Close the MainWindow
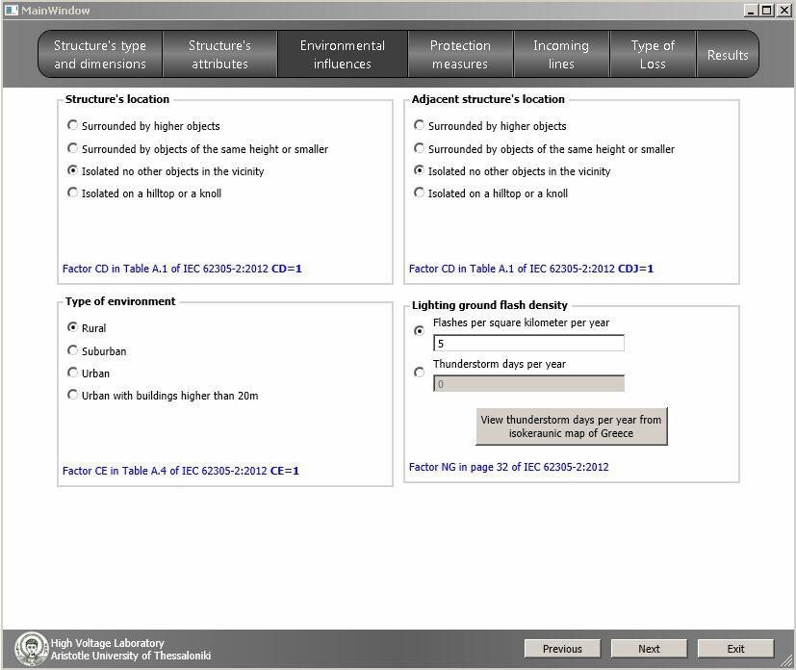 [784, 11]
